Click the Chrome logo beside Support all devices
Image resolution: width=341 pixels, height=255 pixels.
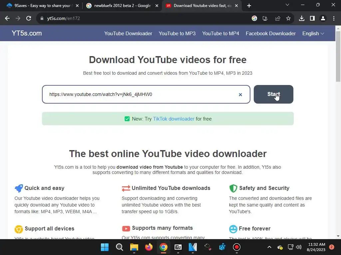(x=19, y=229)
